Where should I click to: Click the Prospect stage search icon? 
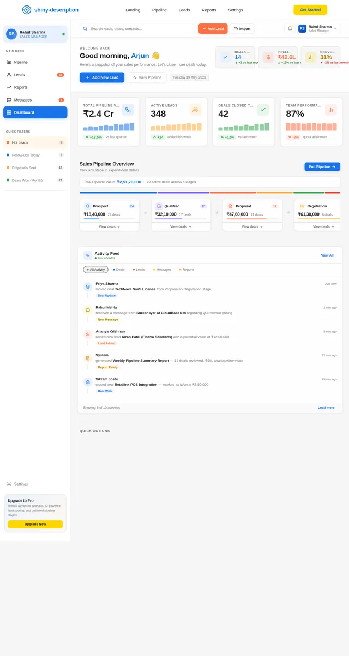tap(87, 206)
